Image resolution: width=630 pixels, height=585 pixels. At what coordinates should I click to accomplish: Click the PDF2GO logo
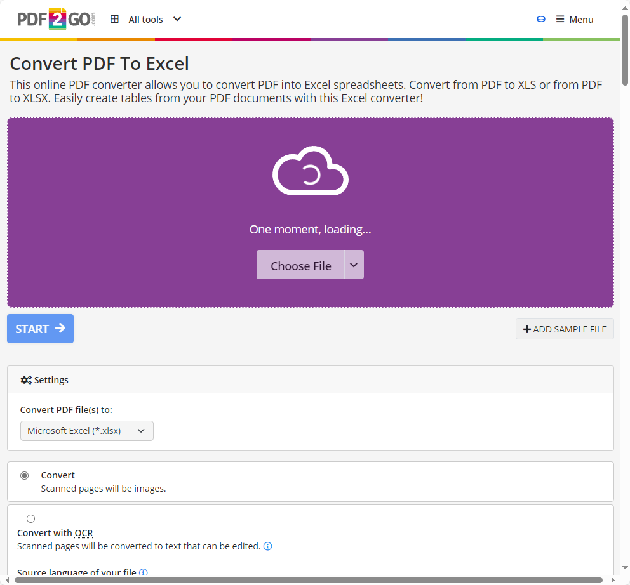tap(57, 19)
